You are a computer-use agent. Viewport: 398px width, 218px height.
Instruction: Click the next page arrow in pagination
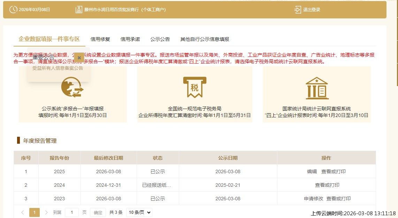point(46,212)
